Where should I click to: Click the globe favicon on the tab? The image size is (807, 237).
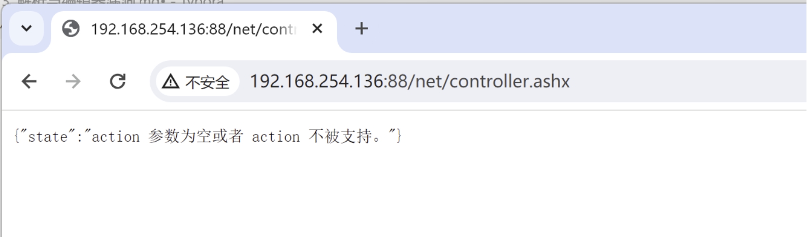pyautogui.click(x=71, y=28)
